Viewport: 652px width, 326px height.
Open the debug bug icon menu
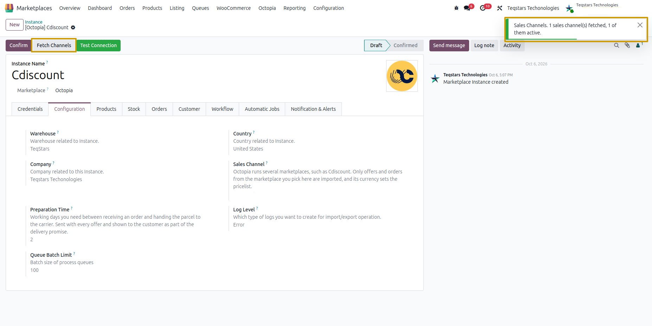click(456, 8)
